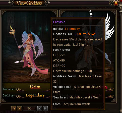
Task: Click the Legendary quality value in tooltip
Action: tap(72, 29)
